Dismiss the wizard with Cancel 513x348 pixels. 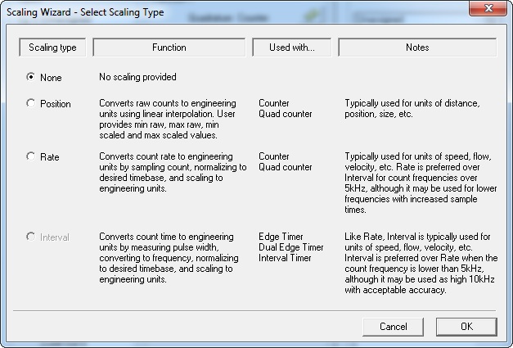pos(393,327)
